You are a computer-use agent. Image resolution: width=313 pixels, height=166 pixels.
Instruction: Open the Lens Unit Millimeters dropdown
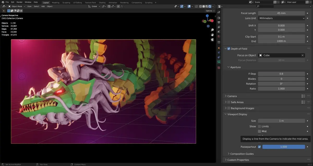click(x=281, y=18)
